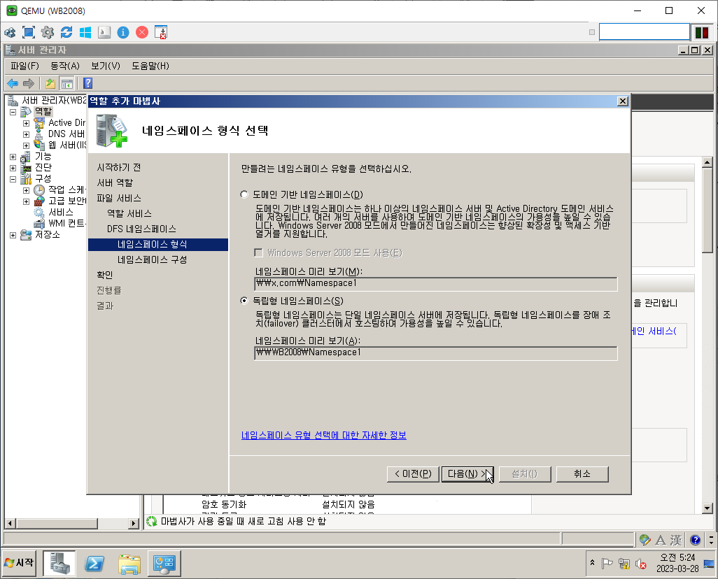Image resolution: width=718 pixels, height=579 pixels.
Task: Click the QEMU fullscreen icon in toolbar
Action: [29, 32]
